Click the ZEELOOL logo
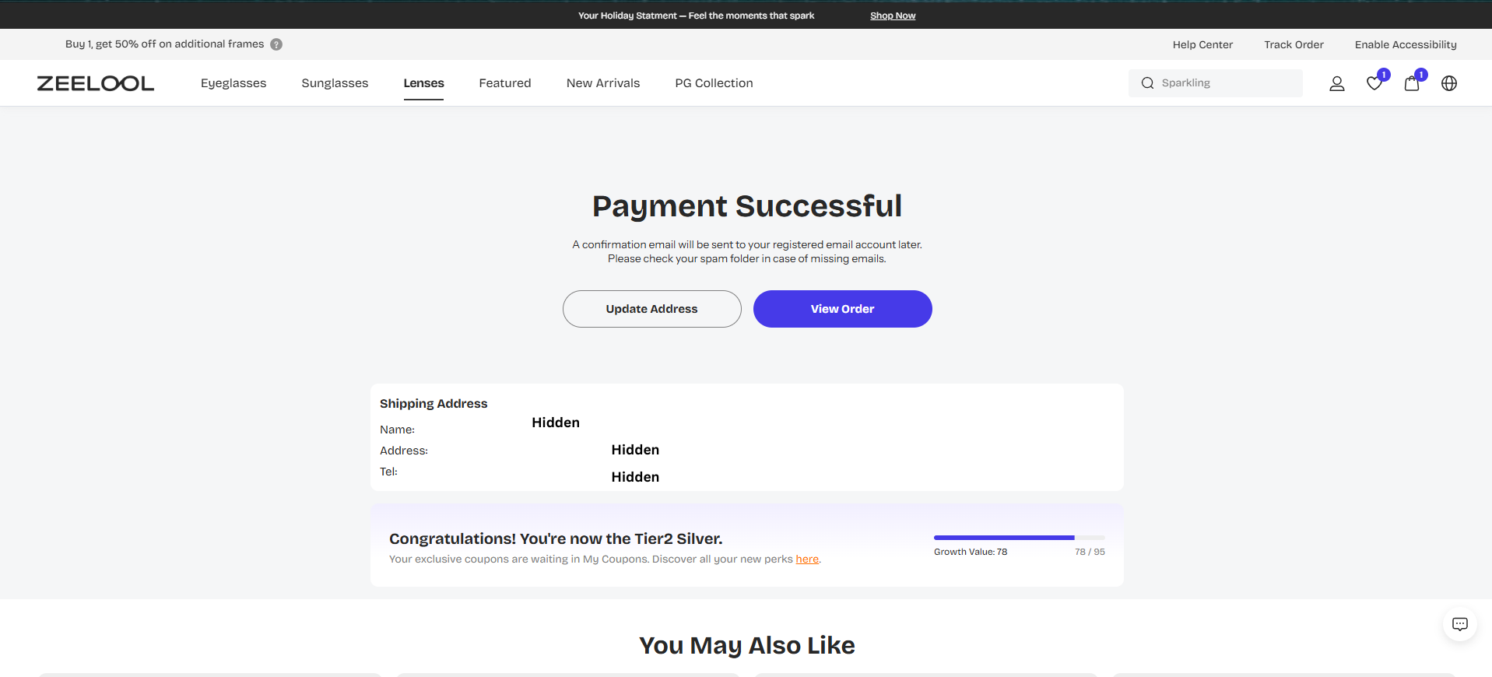1492x677 pixels. pos(96,83)
